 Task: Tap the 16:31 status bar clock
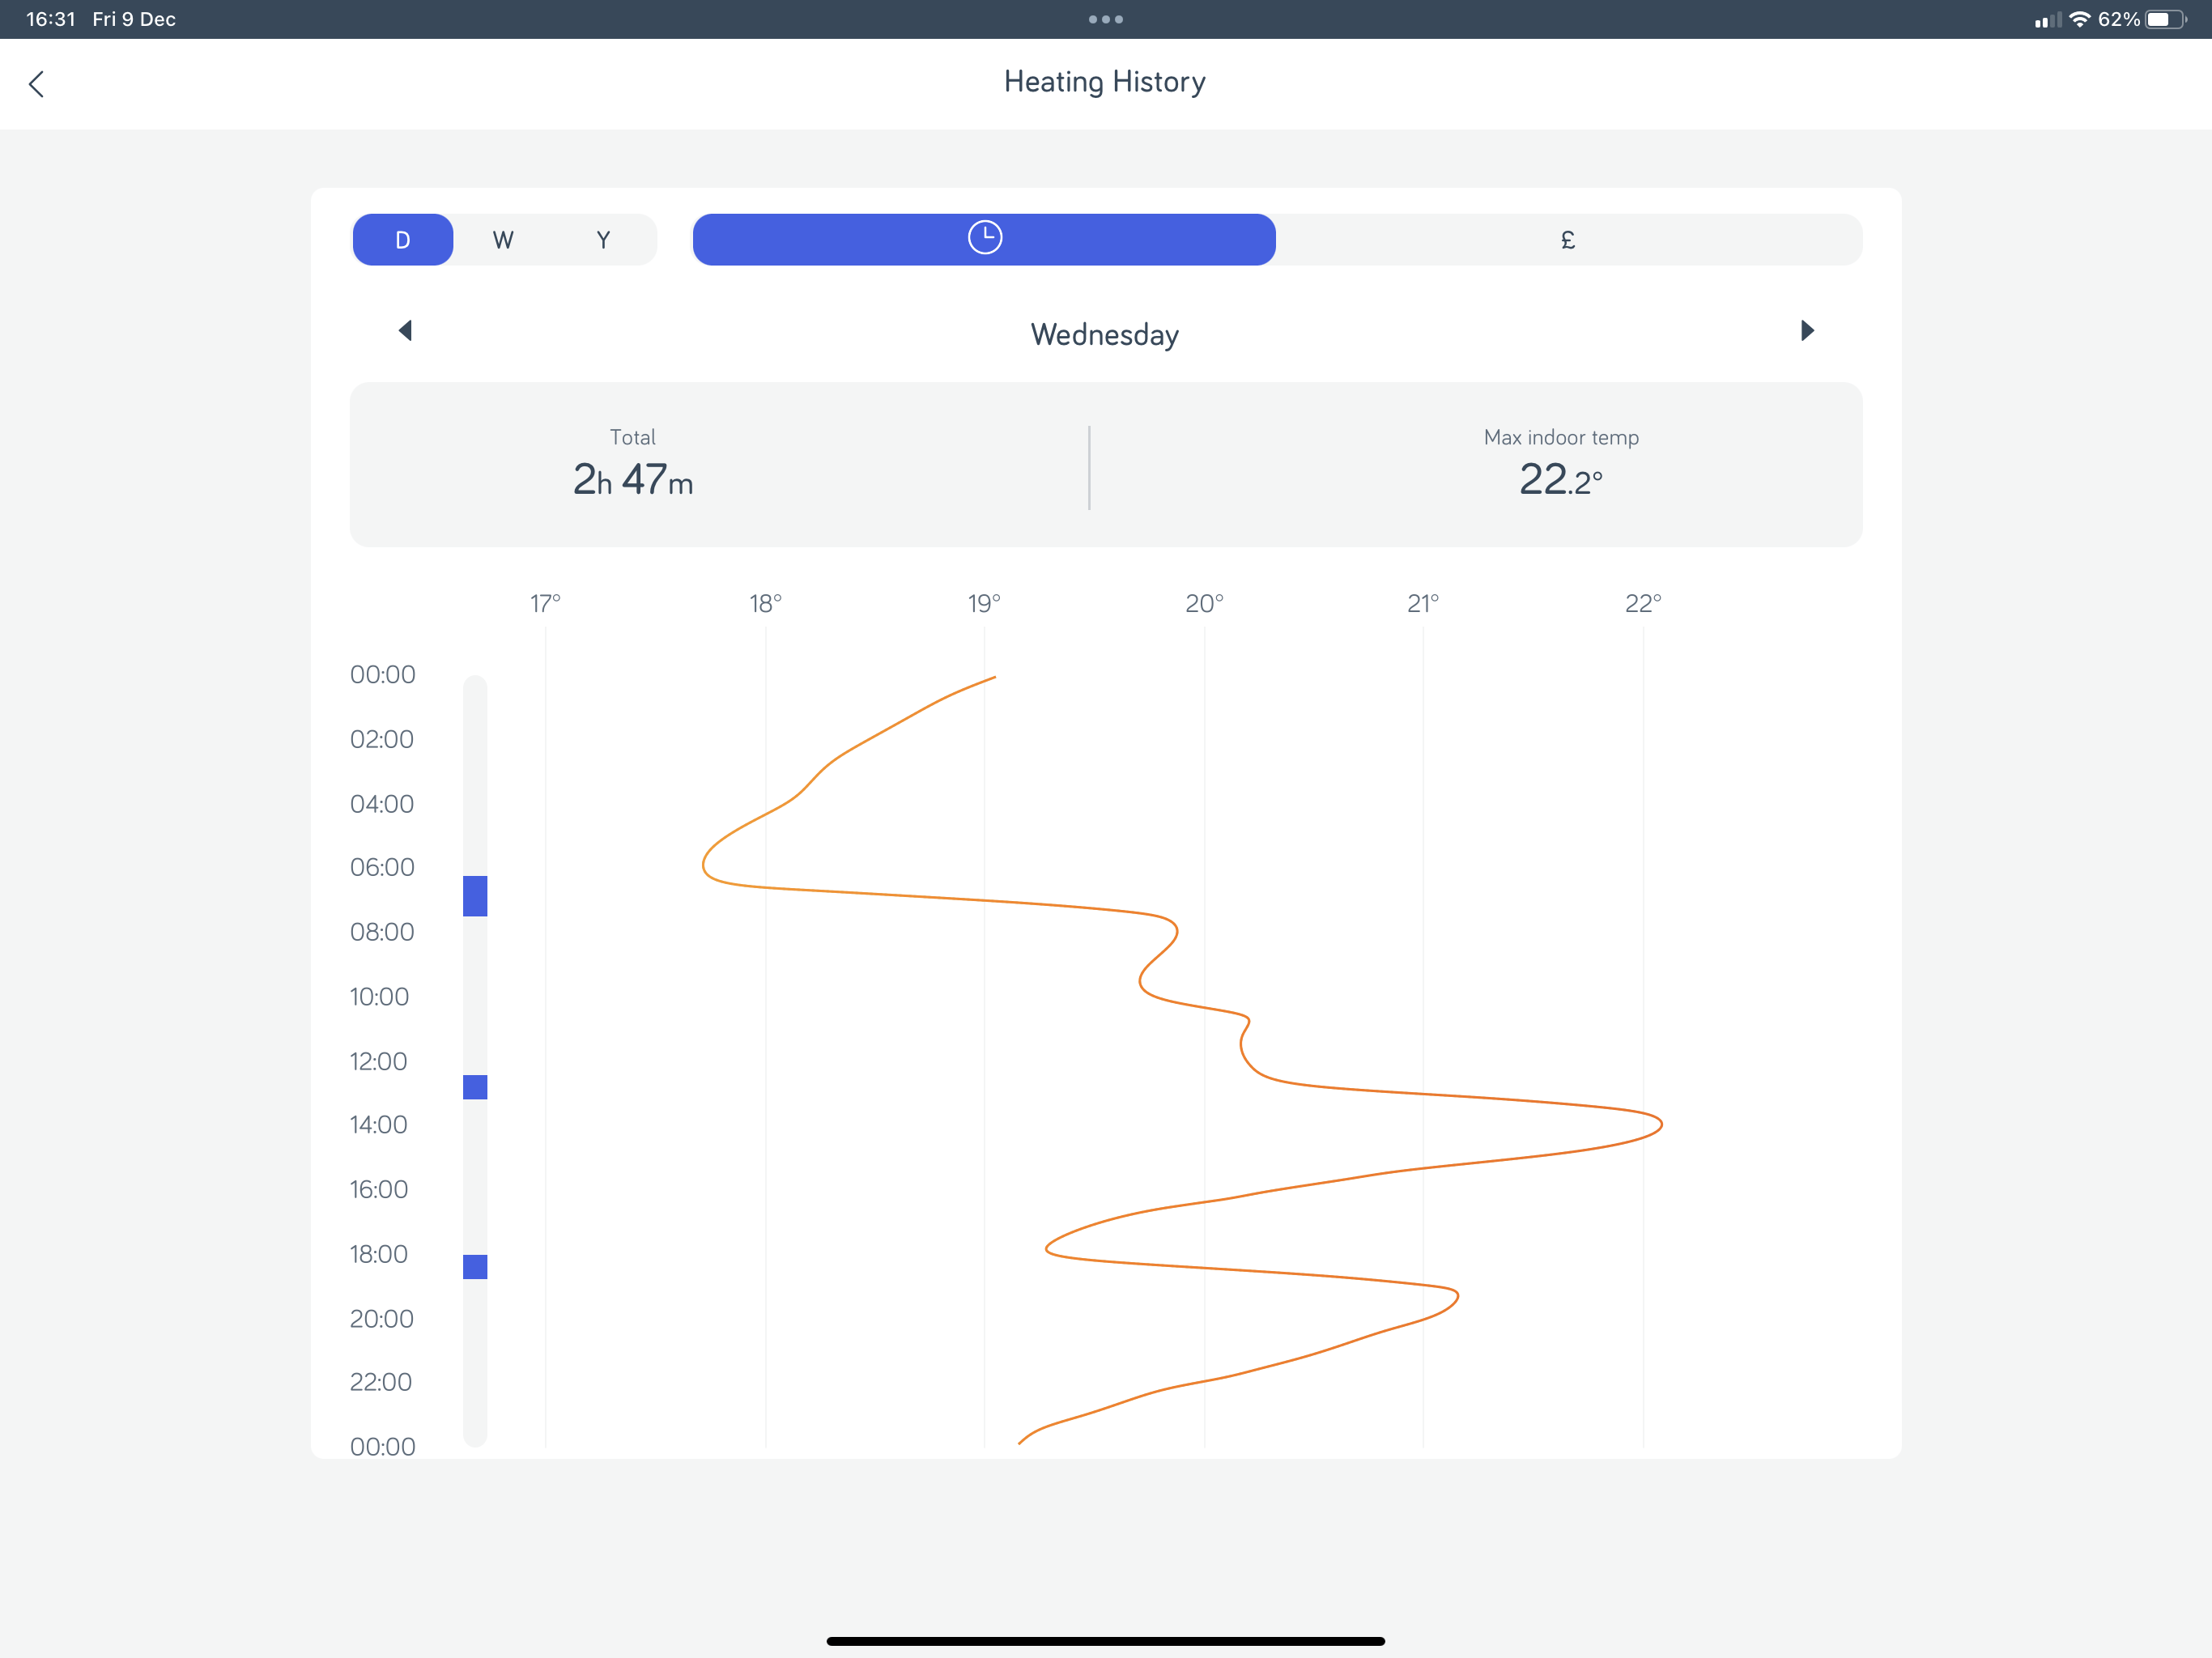tap(51, 19)
